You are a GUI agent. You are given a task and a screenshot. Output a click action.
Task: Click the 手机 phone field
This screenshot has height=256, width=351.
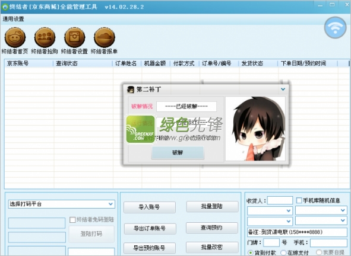[328, 242]
